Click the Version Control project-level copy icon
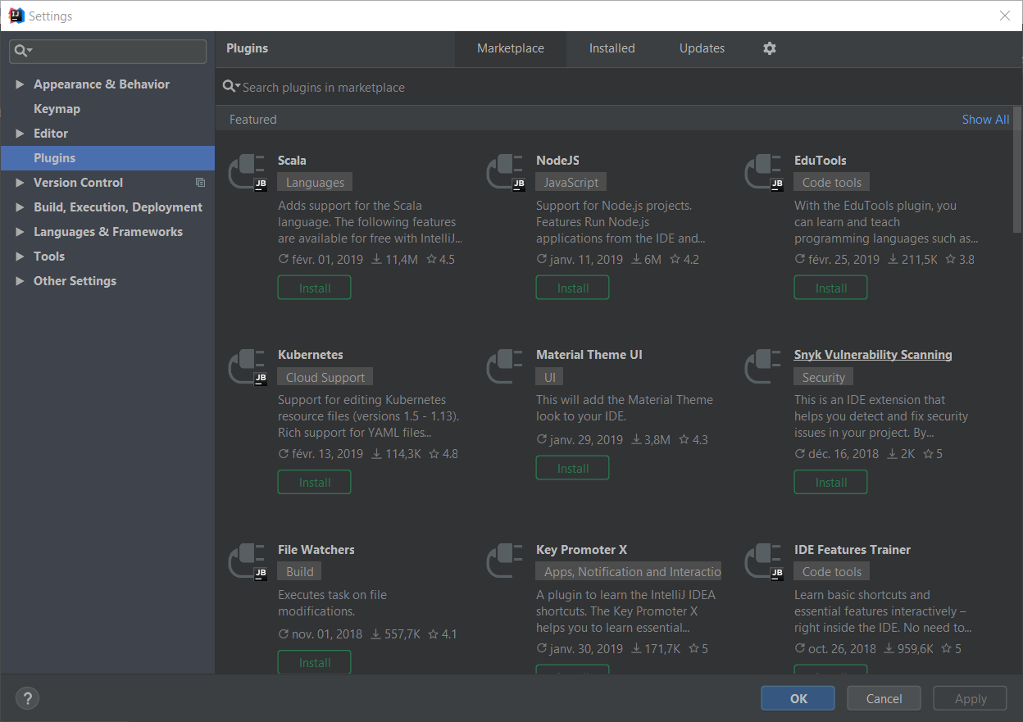 pos(200,183)
